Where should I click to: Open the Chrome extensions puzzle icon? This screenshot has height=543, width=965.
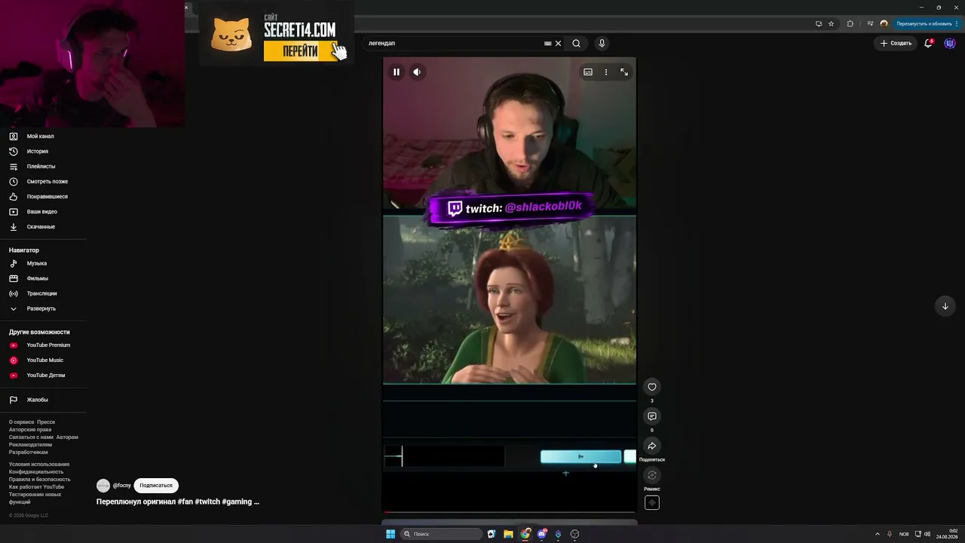(850, 23)
